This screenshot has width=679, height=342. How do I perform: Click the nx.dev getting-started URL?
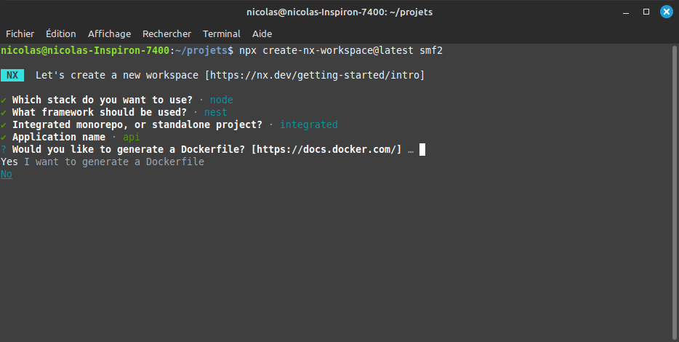click(x=316, y=75)
